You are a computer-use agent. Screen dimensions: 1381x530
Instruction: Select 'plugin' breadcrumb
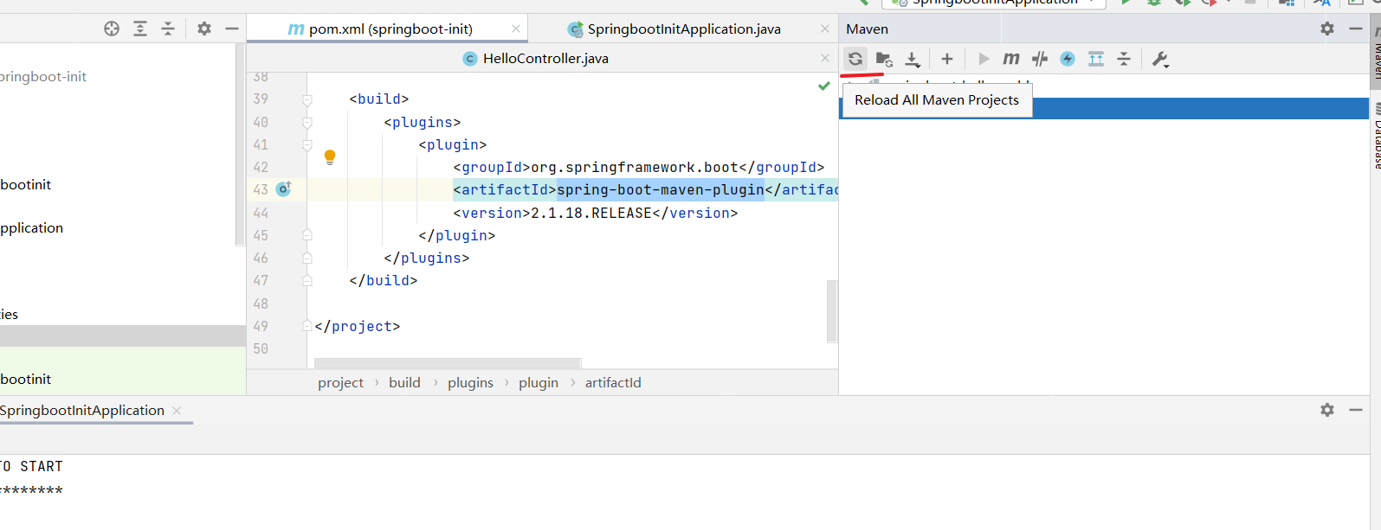539,382
